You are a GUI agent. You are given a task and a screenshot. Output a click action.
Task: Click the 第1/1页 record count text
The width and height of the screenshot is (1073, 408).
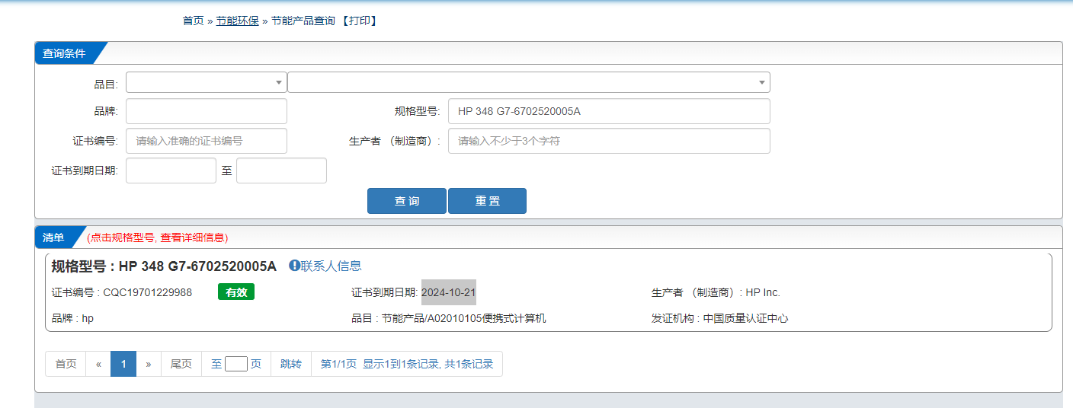[407, 364]
